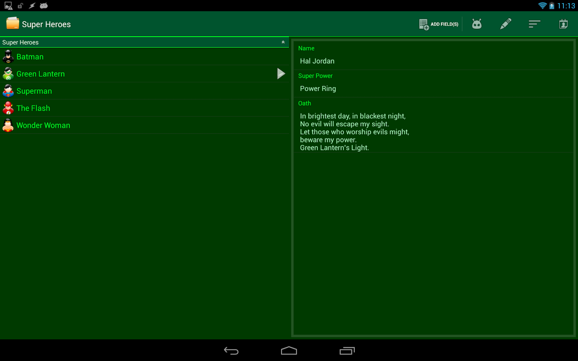Tap the orange folder app icon
Image resolution: width=578 pixels, height=361 pixels.
(x=12, y=24)
